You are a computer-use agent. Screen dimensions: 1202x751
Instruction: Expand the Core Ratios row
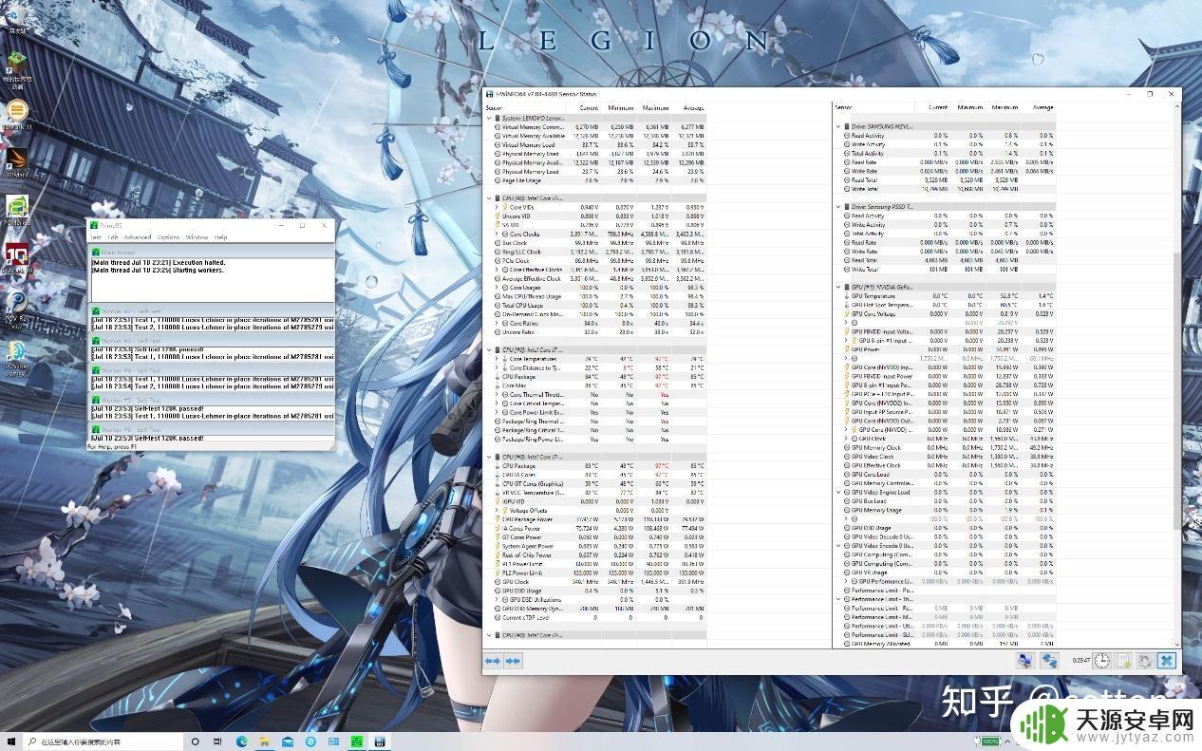click(497, 324)
